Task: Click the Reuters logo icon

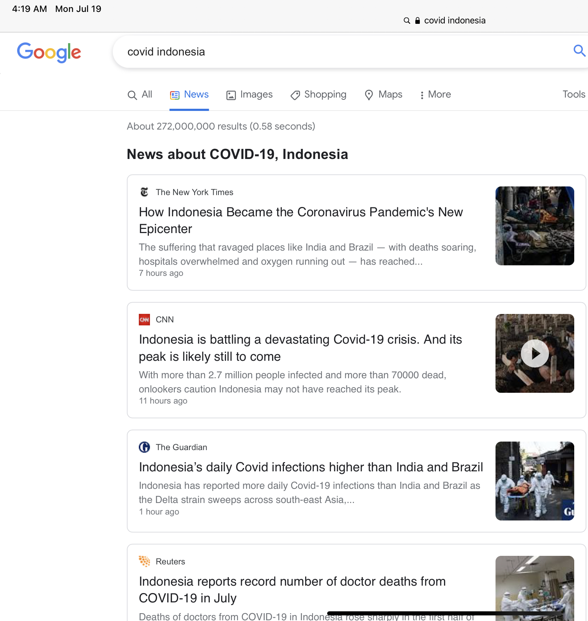Action: [144, 561]
